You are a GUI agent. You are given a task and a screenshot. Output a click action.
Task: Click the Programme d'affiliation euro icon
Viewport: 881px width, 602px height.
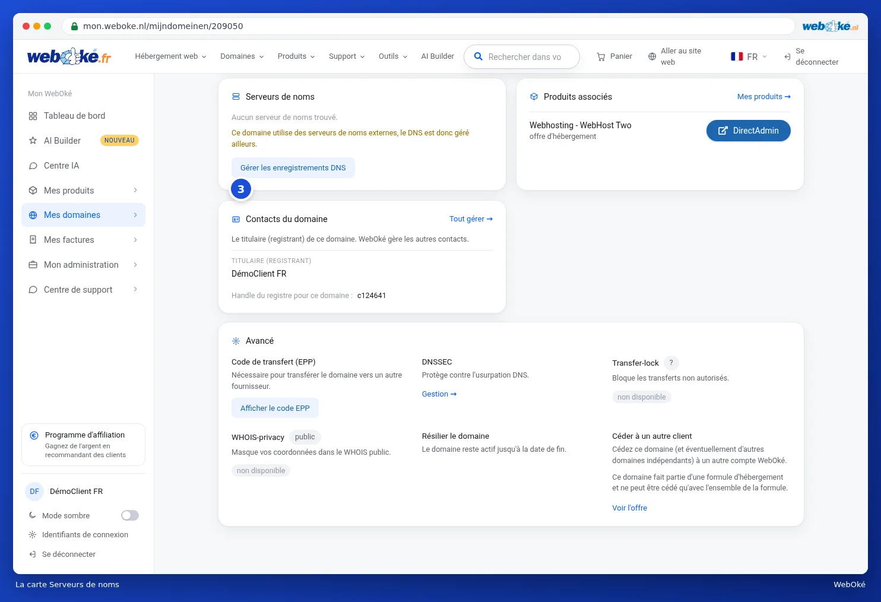tap(34, 435)
